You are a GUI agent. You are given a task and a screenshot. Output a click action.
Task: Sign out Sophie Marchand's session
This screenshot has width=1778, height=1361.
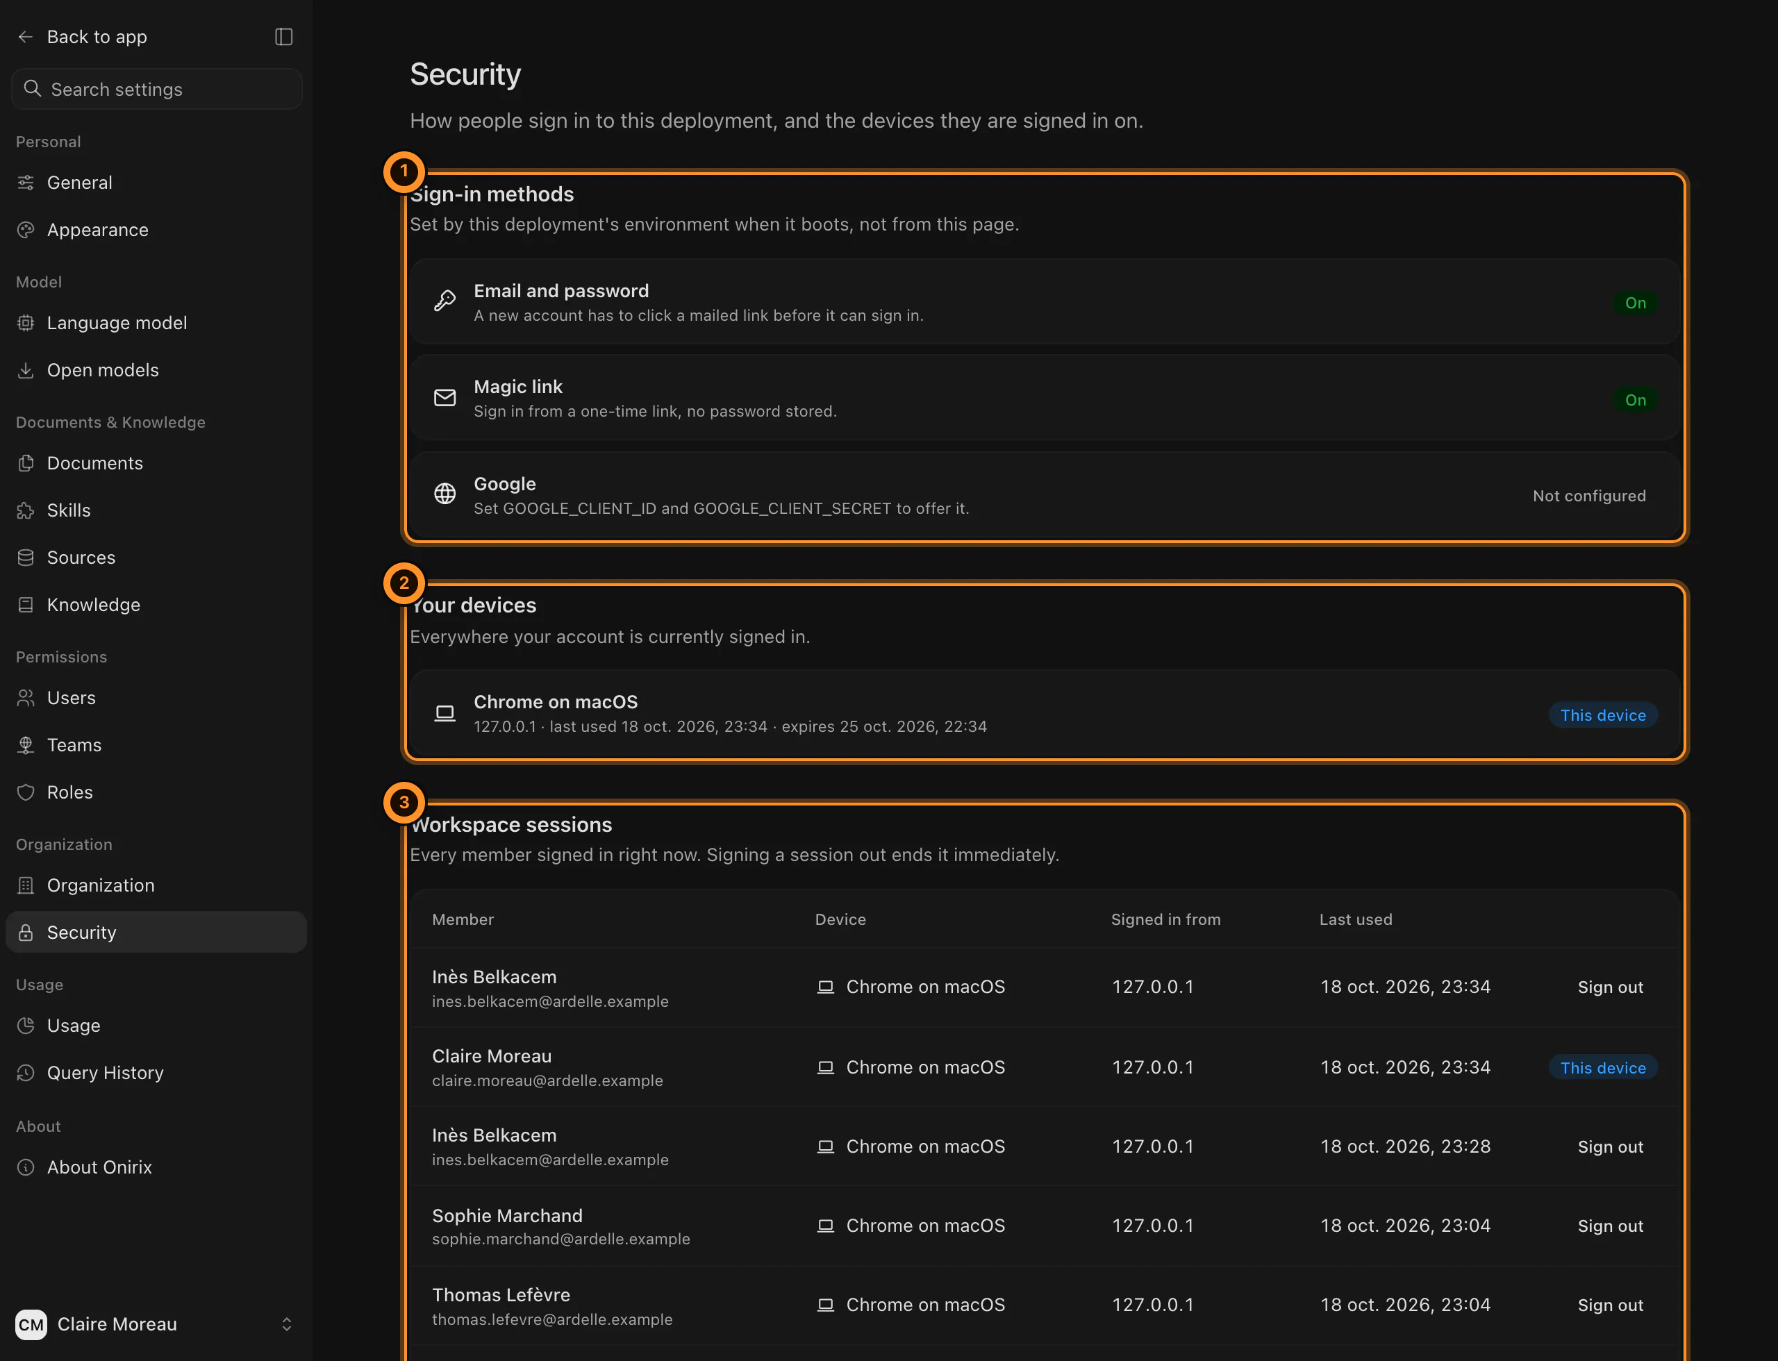click(1610, 1226)
